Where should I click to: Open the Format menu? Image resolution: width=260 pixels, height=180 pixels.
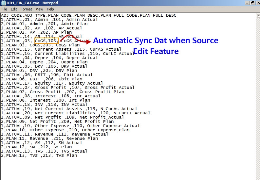pyautogui.click(x=26, y=9)
